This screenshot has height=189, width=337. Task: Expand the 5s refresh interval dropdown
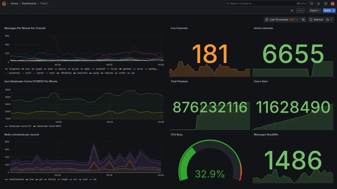pyautogui.click(x=329, y=20)
